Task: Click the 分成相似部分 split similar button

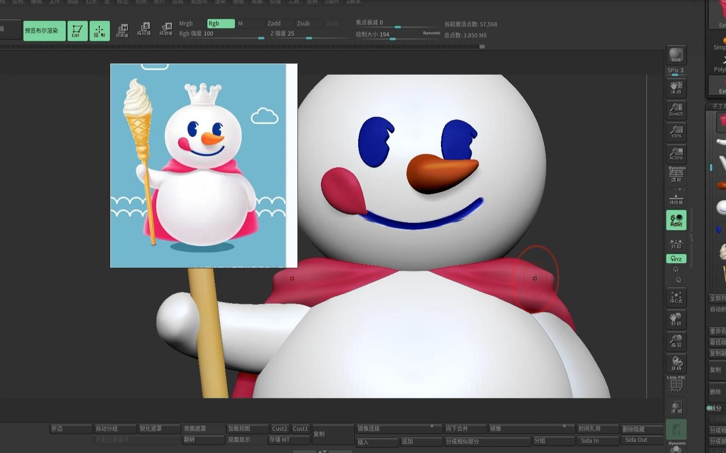Action: coord(487,441)
